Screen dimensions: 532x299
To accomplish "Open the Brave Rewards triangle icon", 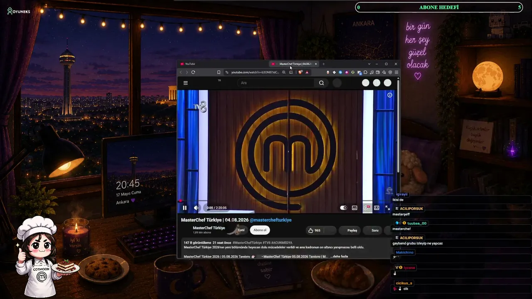I will pyautogui.click(x=307, y=72).
